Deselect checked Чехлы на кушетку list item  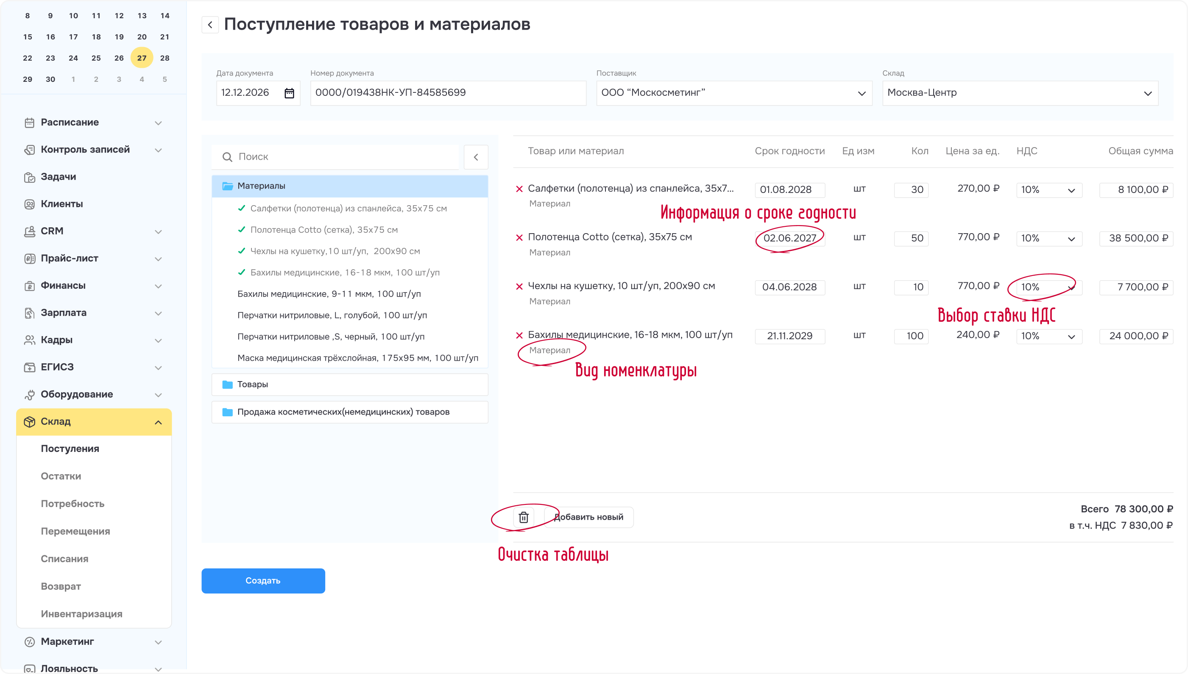click(x=329, y=251)
